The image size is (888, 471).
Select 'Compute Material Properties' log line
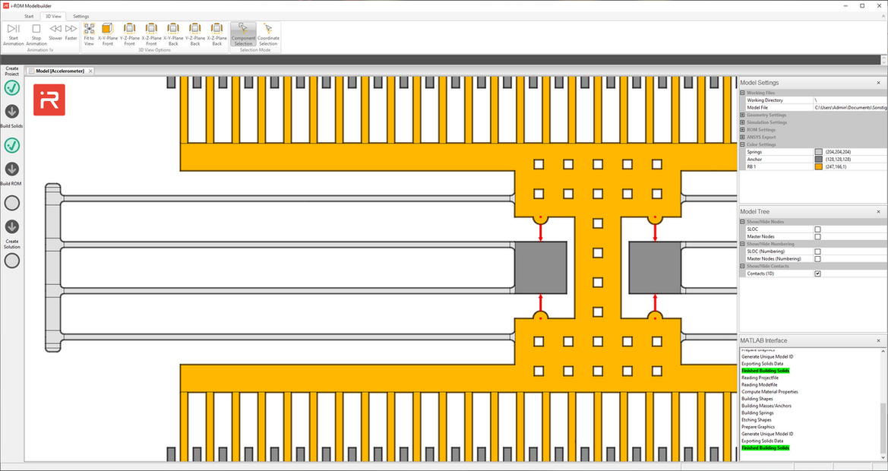click(769, 392)
